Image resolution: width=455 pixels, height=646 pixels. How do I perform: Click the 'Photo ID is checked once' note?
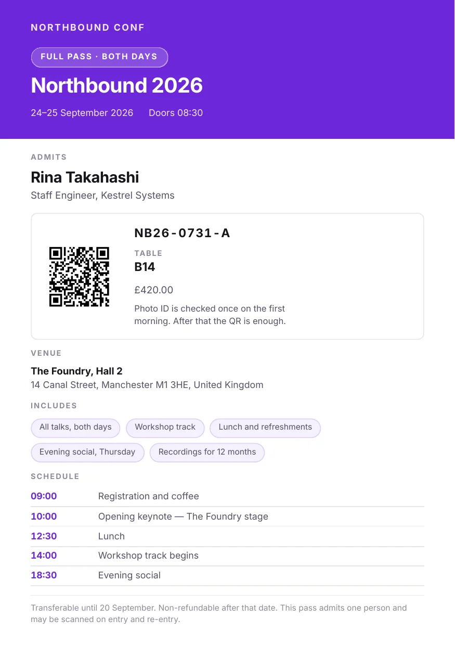(x=210, y=315)
